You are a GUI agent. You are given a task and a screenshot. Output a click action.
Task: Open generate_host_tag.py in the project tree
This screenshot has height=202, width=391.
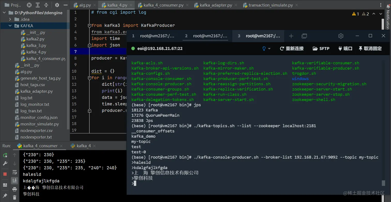41,78
